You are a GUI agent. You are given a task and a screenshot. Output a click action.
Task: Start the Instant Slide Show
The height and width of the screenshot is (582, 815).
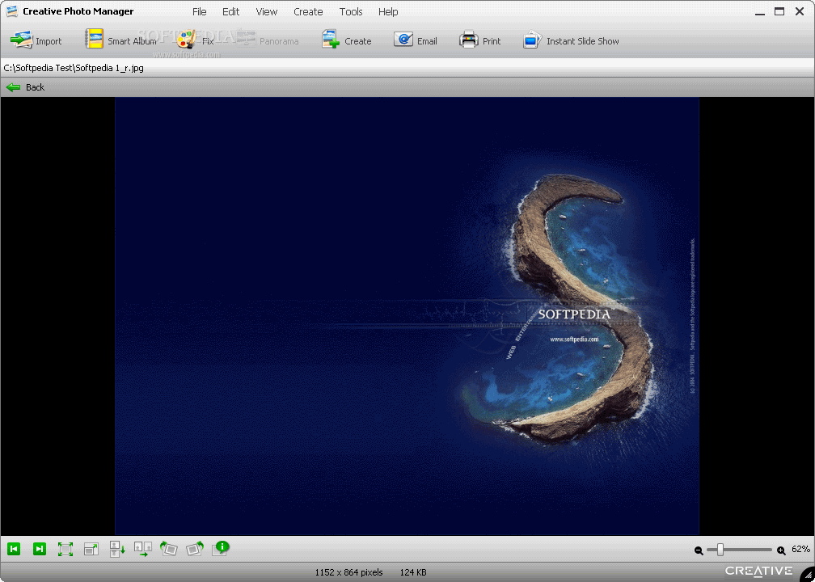coord(571,41)
